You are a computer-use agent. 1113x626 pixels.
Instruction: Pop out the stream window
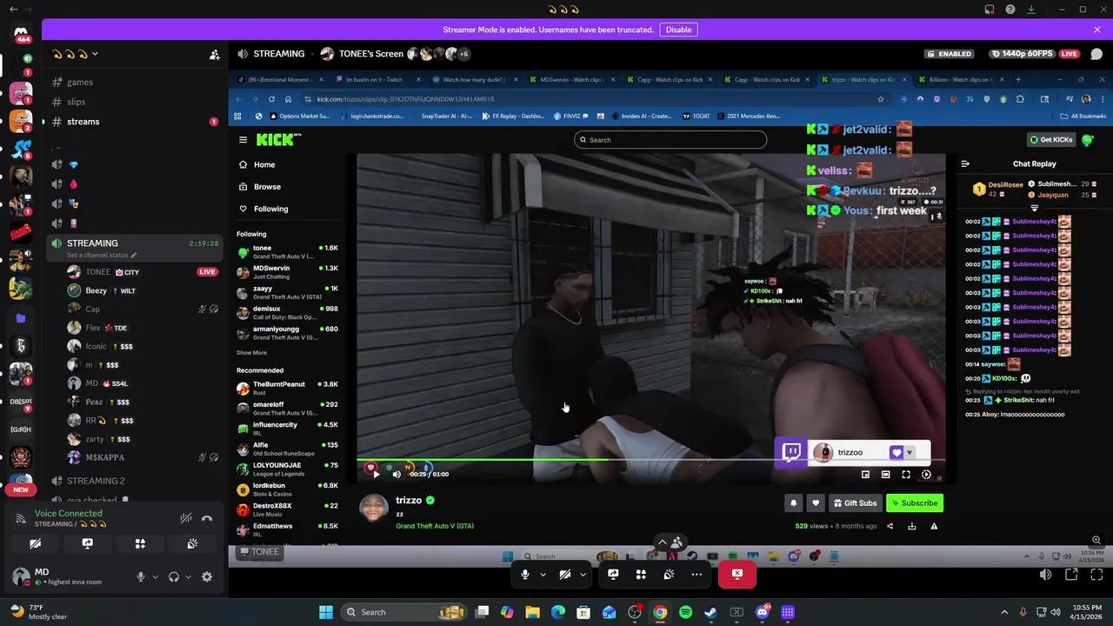(1071, 575)
